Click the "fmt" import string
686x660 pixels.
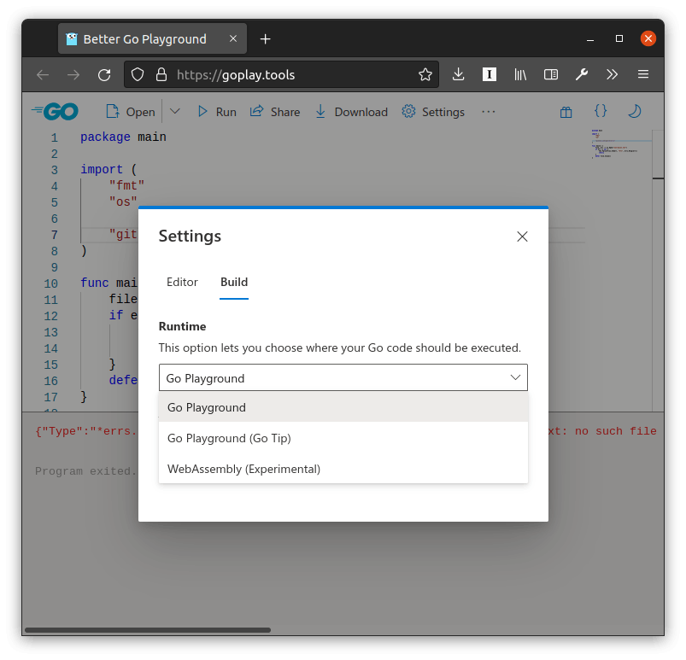[126, 186]
